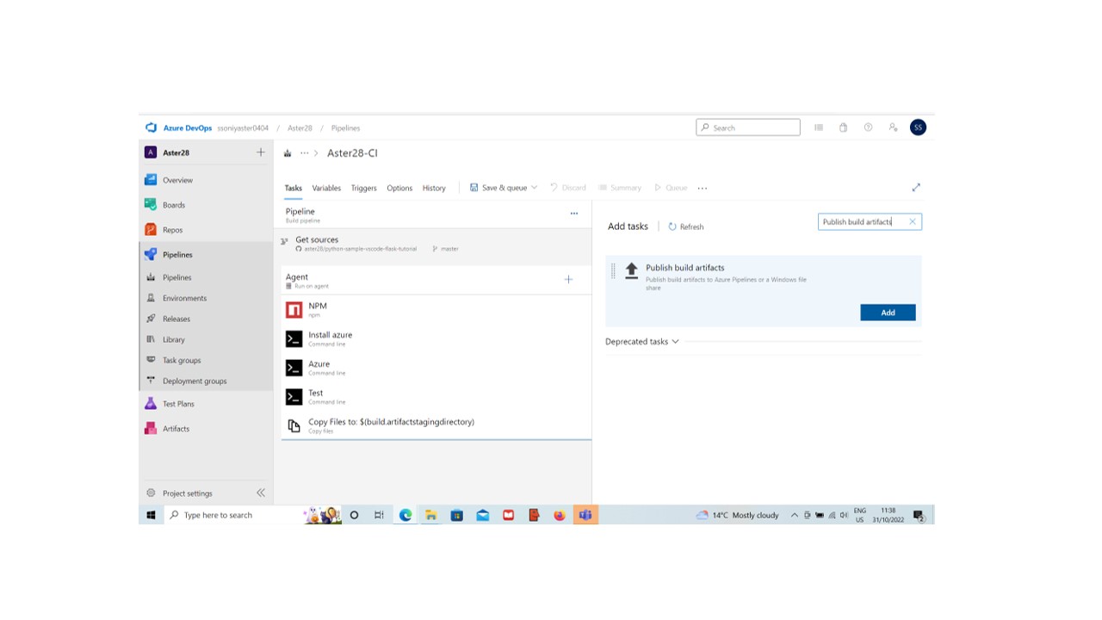Select the Agent job row
The height and width of the screenshot is (620, 1102).
[436, 281]
